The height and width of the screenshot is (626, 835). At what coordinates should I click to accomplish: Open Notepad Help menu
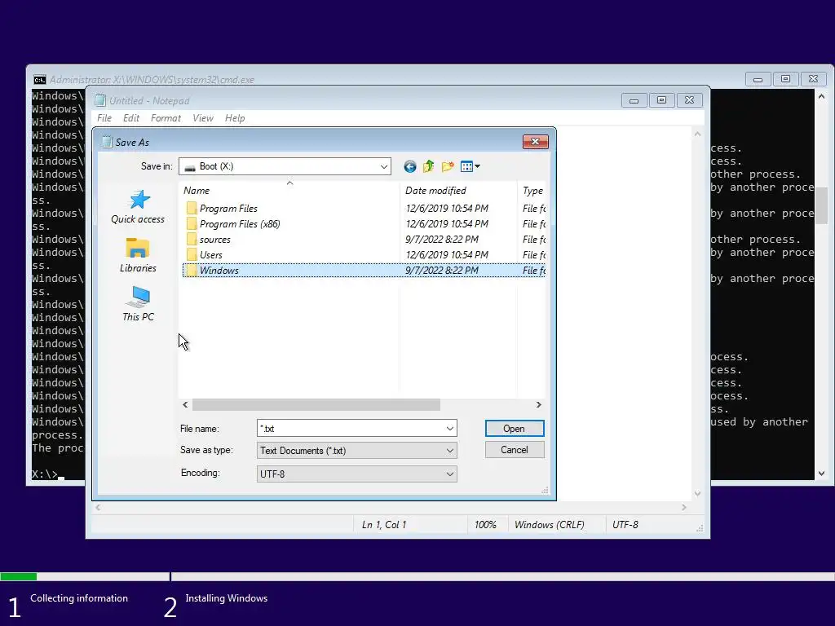235,118
